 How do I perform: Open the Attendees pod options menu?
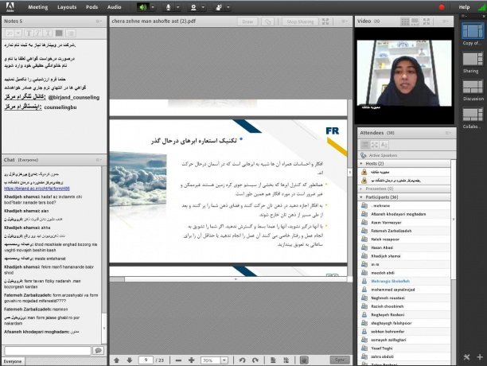click(x=448, y=133)
